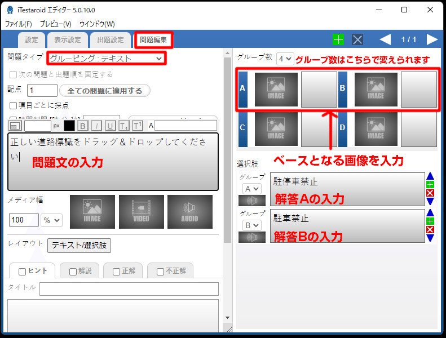
Task: Change group dropdown for 駐停車禁止
Action: pyautogui.click(x=251, y=189)
